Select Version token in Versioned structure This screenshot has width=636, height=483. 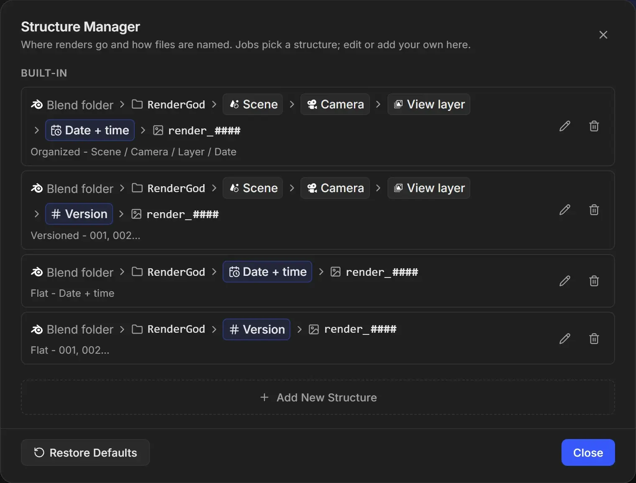coord(79,214)
